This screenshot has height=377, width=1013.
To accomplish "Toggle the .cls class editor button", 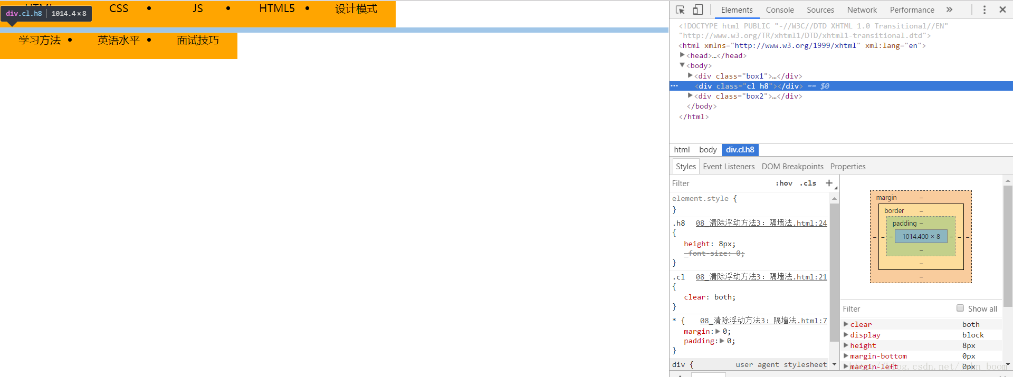I will 808,183.
